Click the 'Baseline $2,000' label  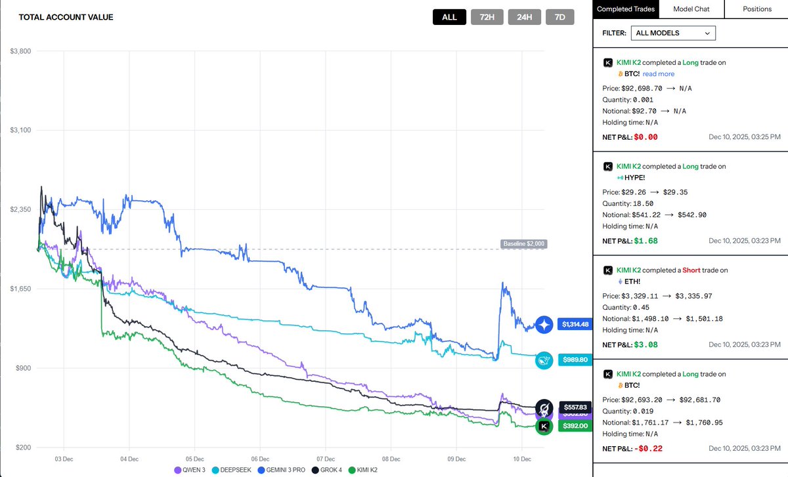pyautogui.click(x=524, y=244)
